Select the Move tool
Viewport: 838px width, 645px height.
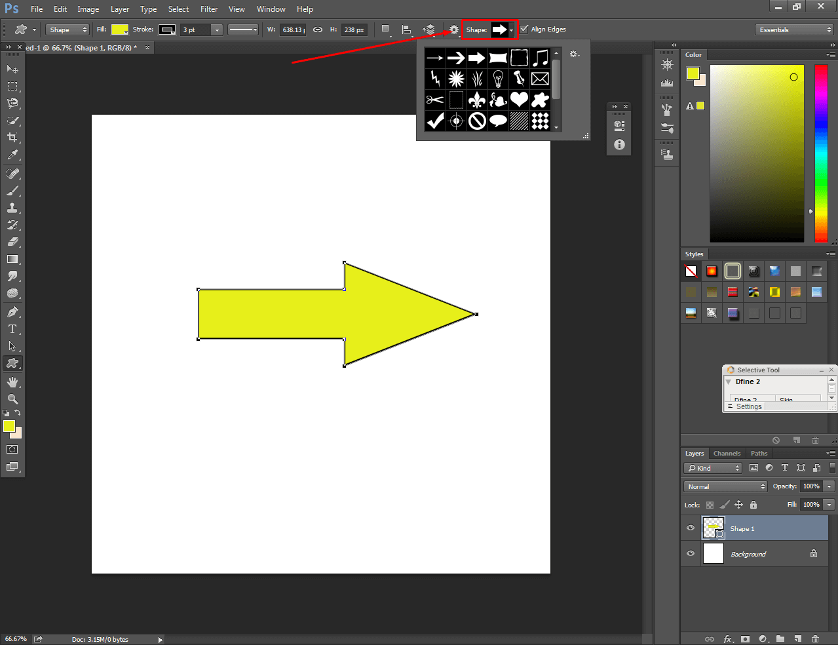tap(13, 68)
